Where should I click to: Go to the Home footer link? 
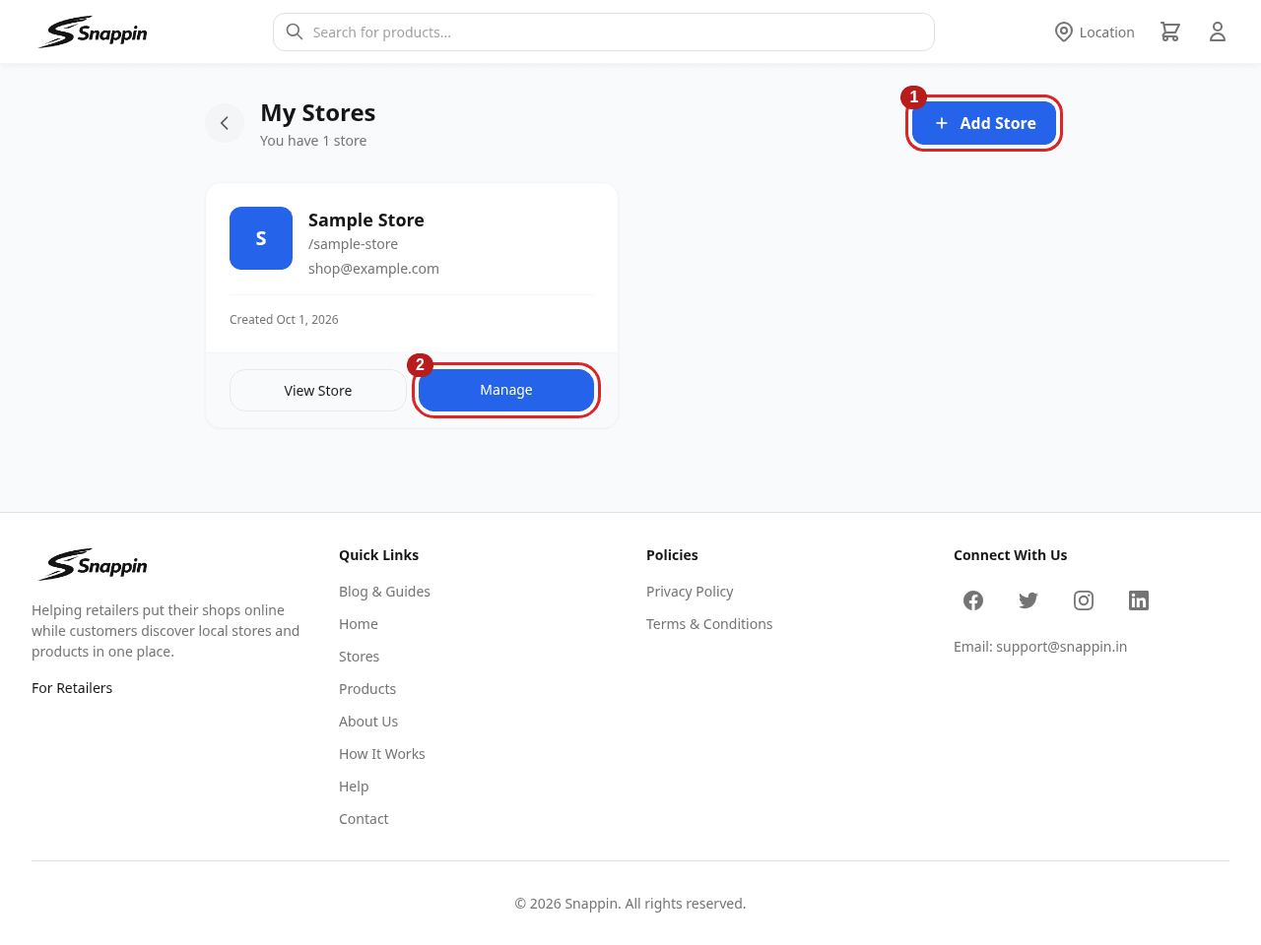coord(359,624)
